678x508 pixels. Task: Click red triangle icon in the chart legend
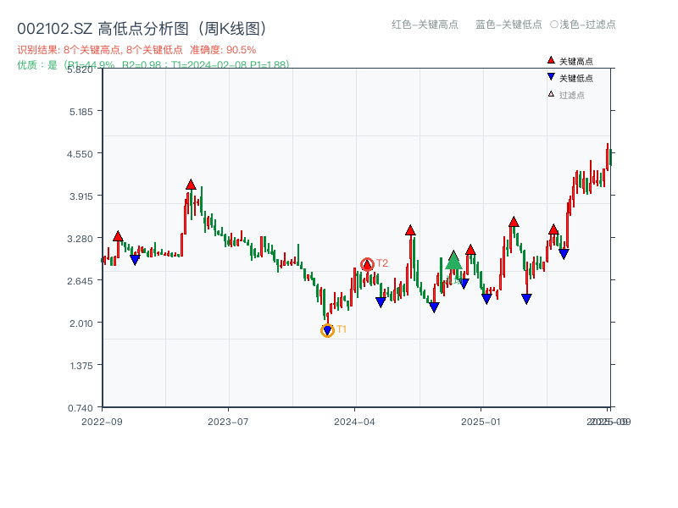pyautogui.click(x=551, y=60)
